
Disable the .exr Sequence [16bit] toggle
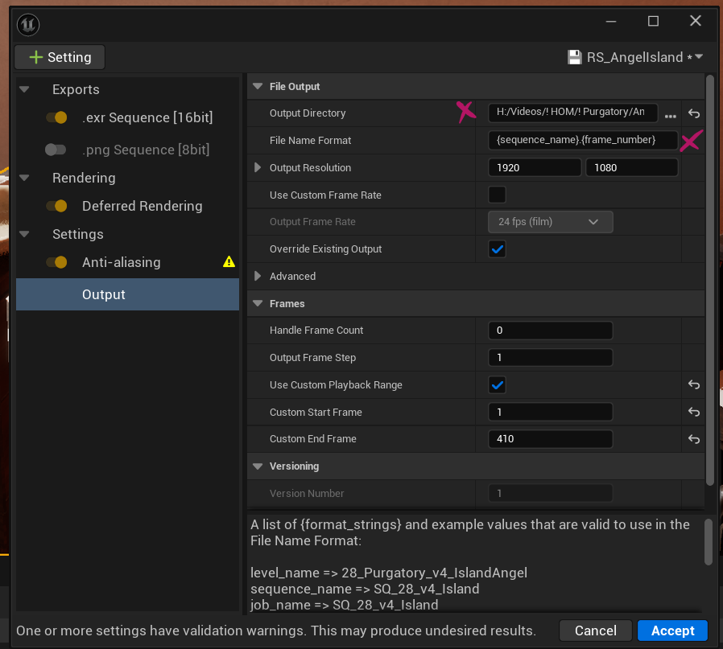(x=56, y=117)
